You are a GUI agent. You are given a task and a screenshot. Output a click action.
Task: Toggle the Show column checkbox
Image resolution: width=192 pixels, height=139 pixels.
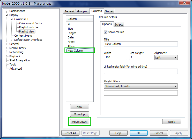(106, 32)
